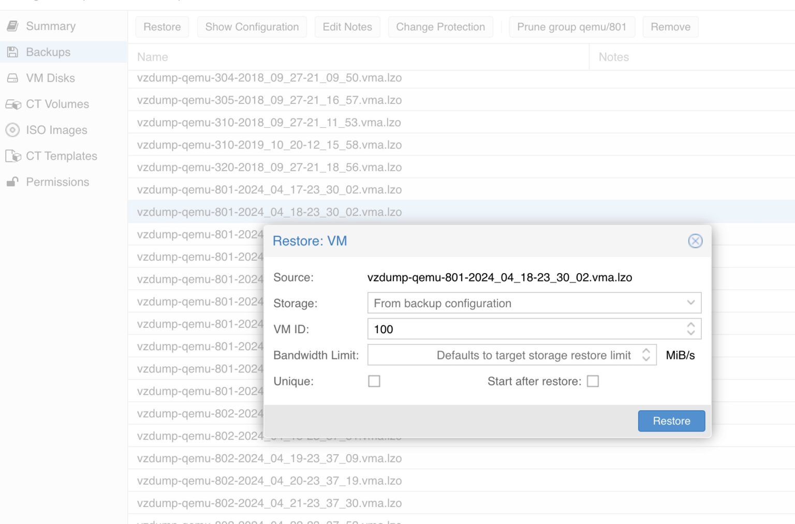
Task: Click the CT Templates icon
Action: point(13,156)
